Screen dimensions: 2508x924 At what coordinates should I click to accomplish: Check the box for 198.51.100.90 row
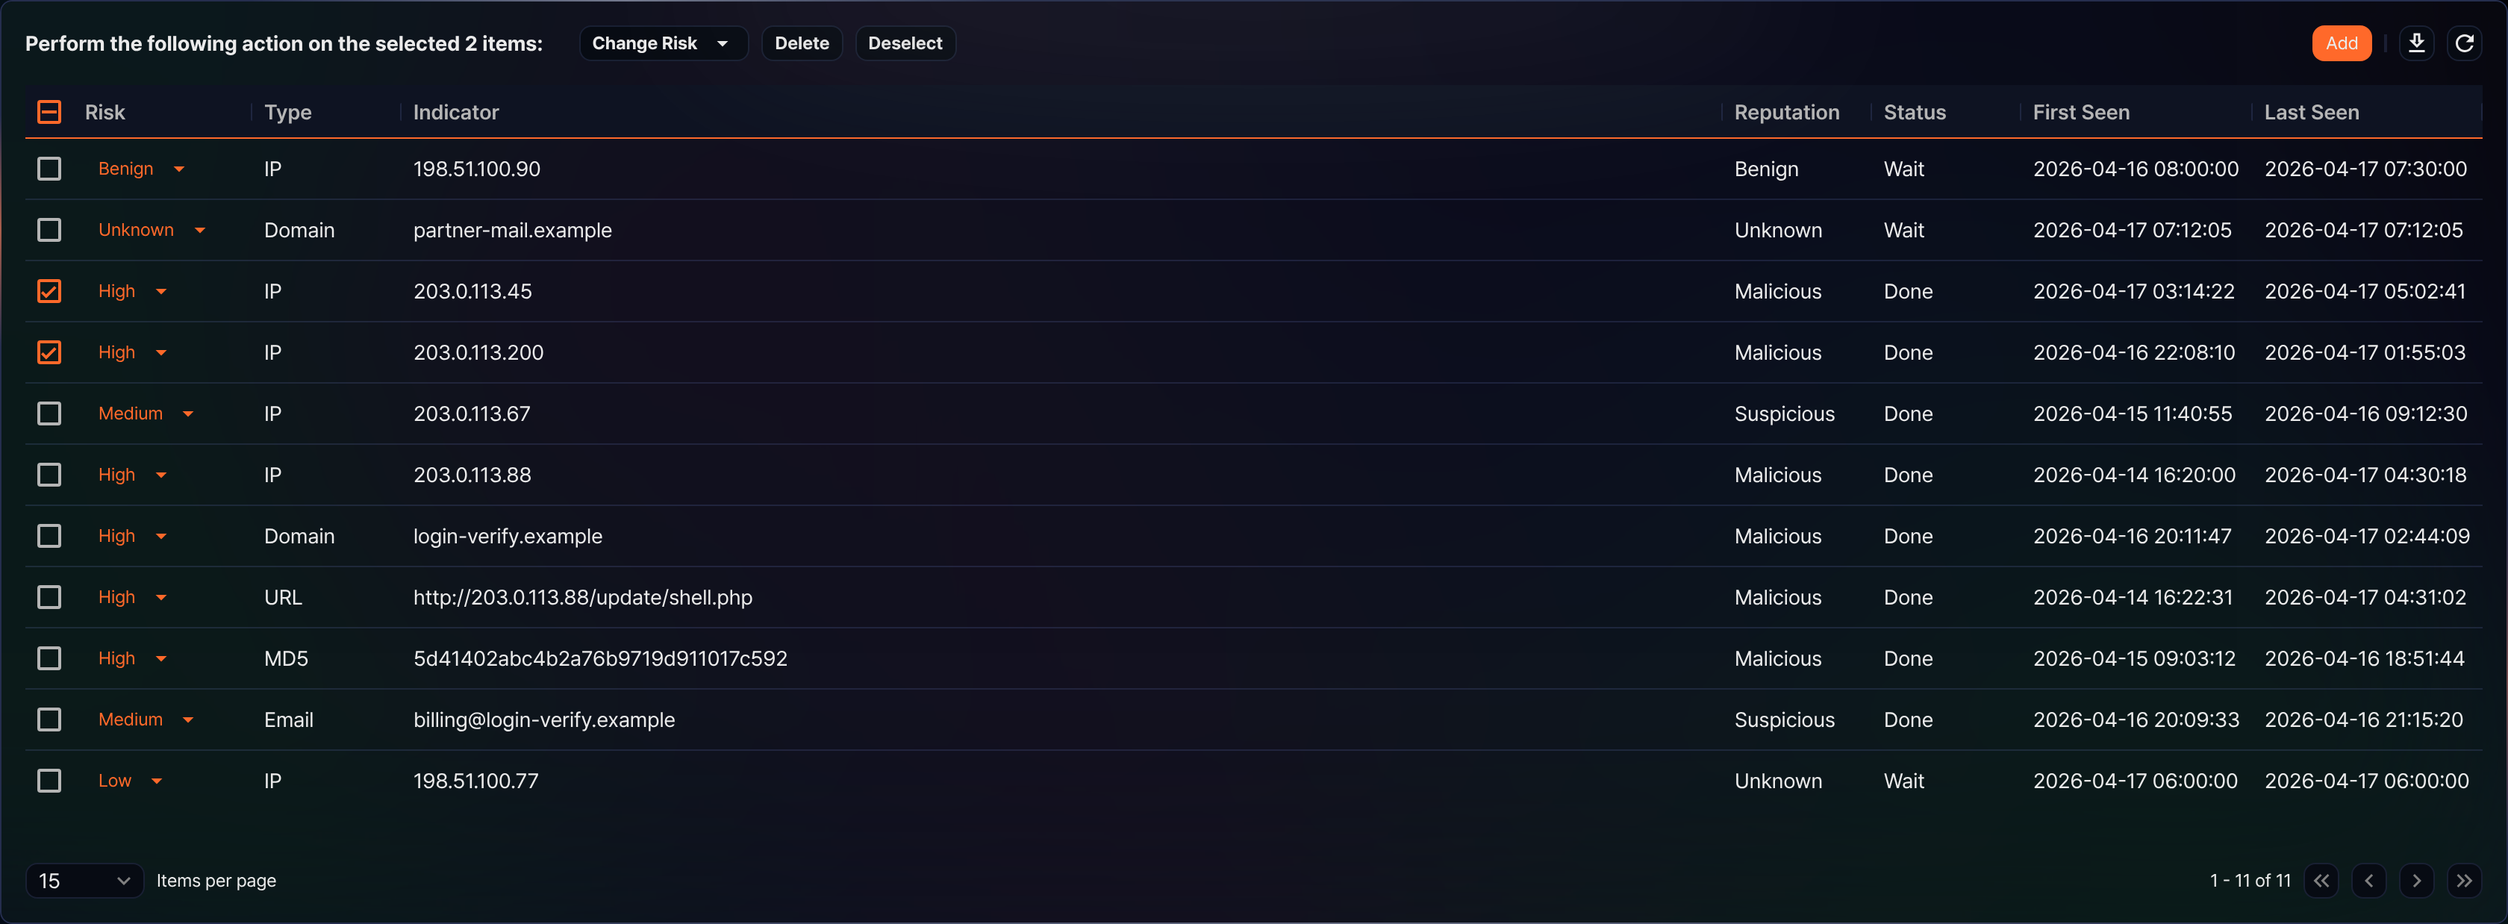point(49,169)
